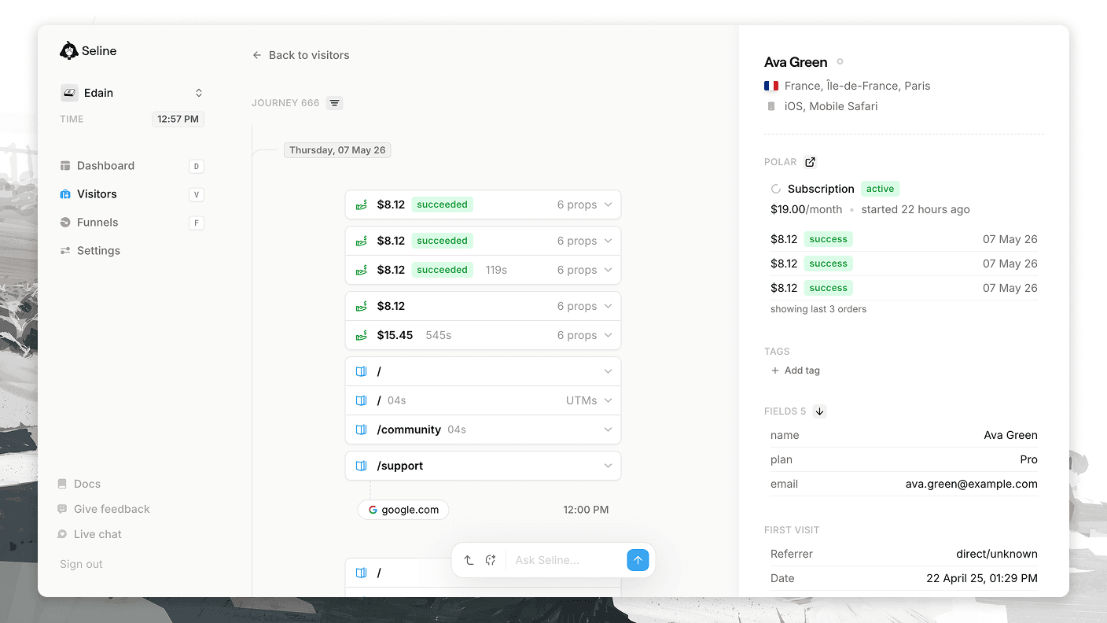Screen dimensions: 1107x623
Task: Click the Thursday, 07 May 26 date label
Action: point(337,150)
